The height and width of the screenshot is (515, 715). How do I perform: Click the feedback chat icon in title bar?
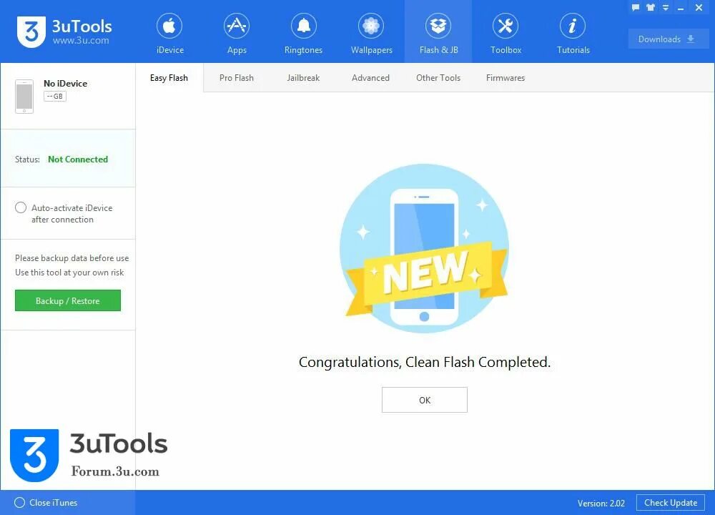tap(636, 7)
